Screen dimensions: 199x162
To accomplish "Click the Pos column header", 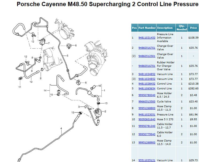I will (134, 28).
